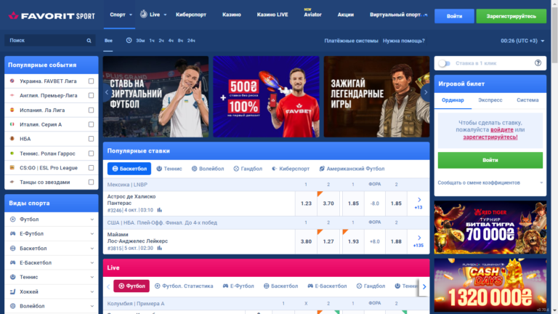
Task: Open the Cash Days tournament banner
Action: tap(490, 285)
